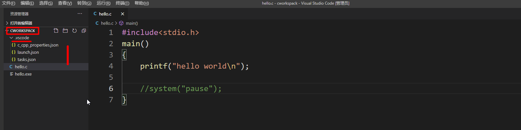Open explorer more actions ellipsis

tap(80, 14)
